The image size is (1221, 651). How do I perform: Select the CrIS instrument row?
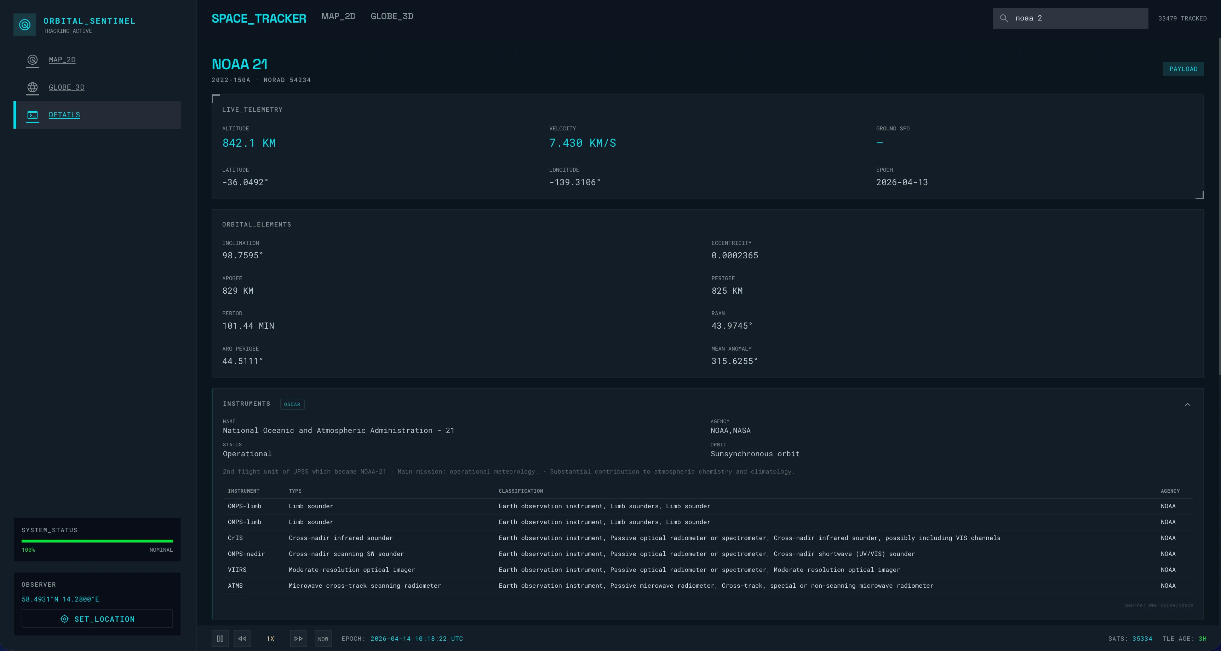tap(708, 538)
